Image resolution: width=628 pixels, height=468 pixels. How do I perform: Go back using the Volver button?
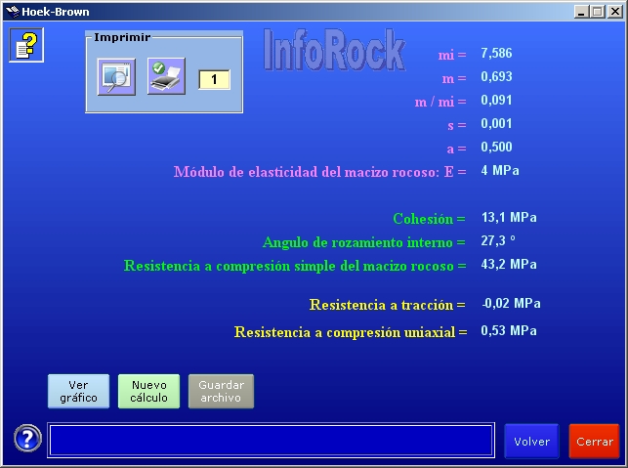click(x=531, y=442)
